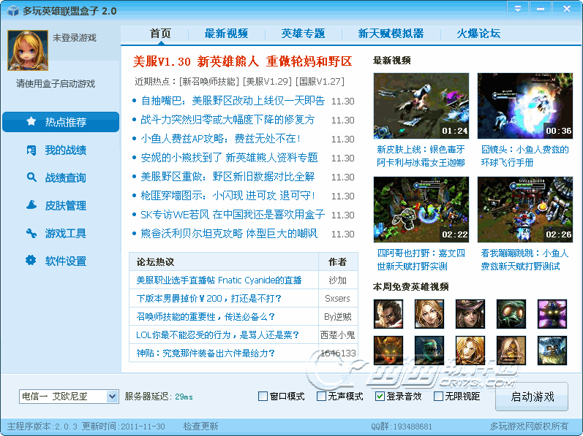Enable the 无限视距 checkbox
The width and height of the screenshot is (583, 436).
coord(439,397)
